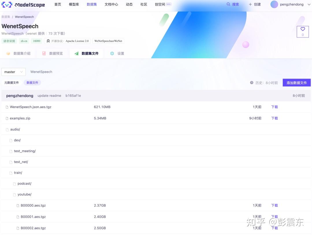Click the ModelScope logo
This screenshot has width=312, height=235.
23,5
